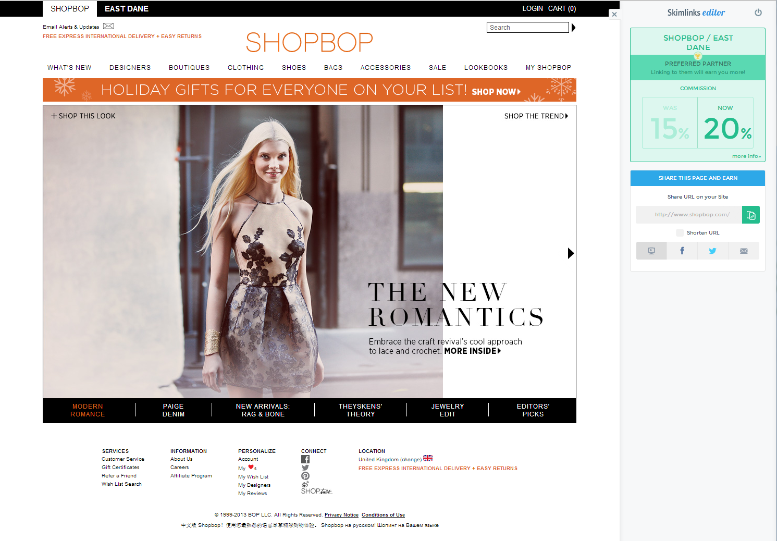
Task: Open the My Shopbop menu
Action: click(x=548, y=68)
